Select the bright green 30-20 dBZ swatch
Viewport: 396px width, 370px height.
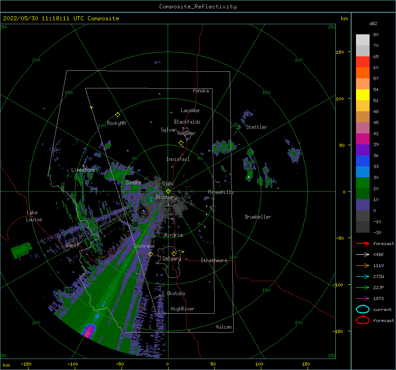[x=363, y=183]
